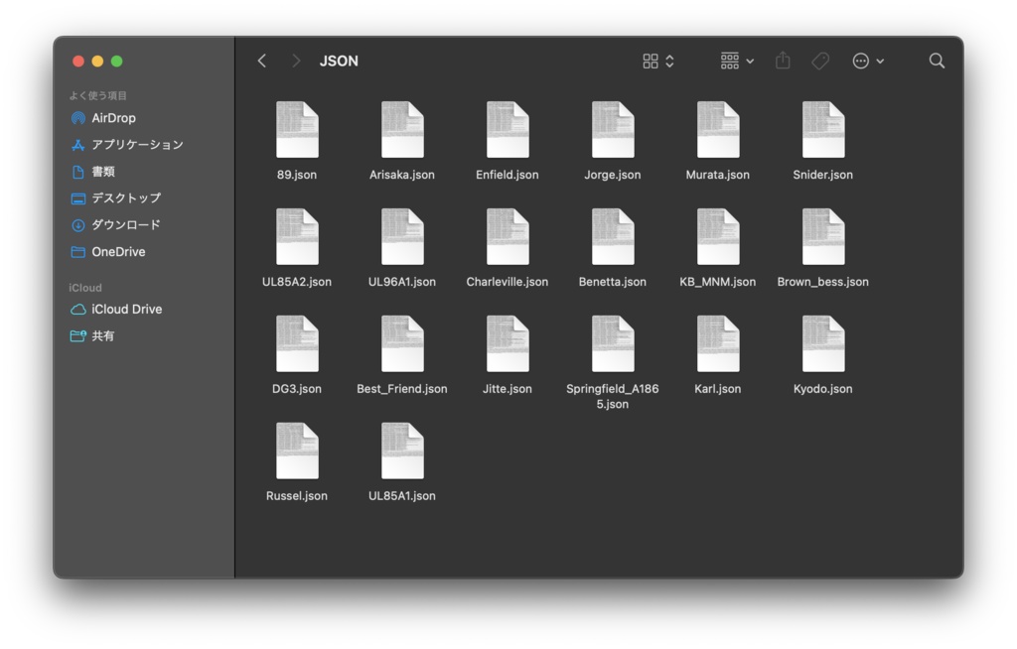Click the Share toolbar icon

click(x=783, y=61)
